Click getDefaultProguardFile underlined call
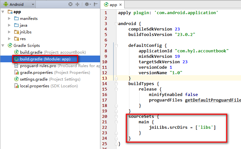 tap(213, 100)
